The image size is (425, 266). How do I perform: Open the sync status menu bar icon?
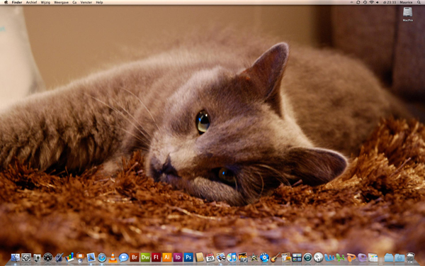click(x=358, y=2)
